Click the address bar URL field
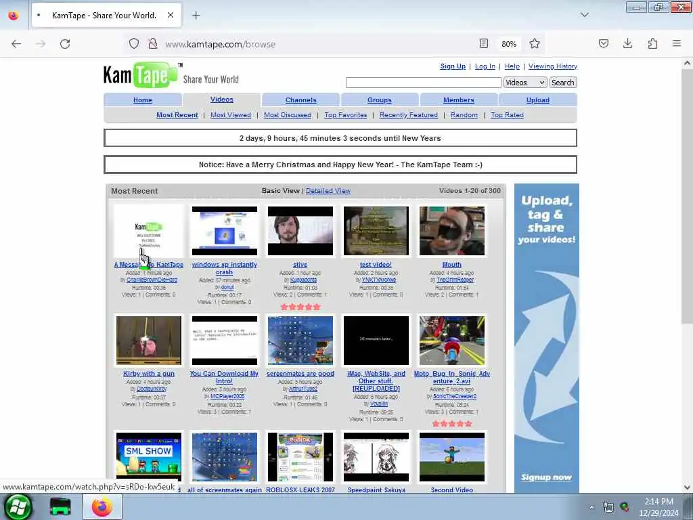693x520 pixels. pyautogui.click(x=318, y=44)
